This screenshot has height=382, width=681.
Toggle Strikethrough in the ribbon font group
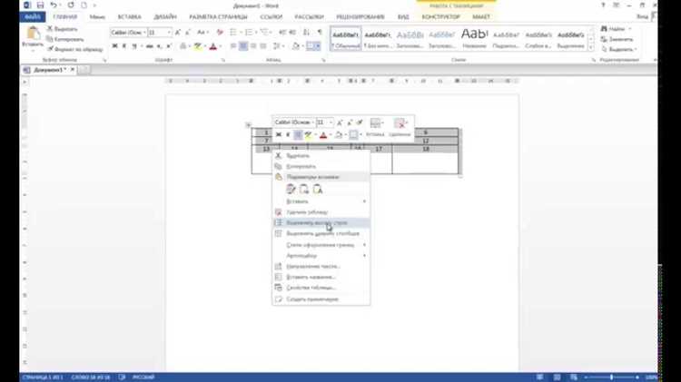(150, 46)
